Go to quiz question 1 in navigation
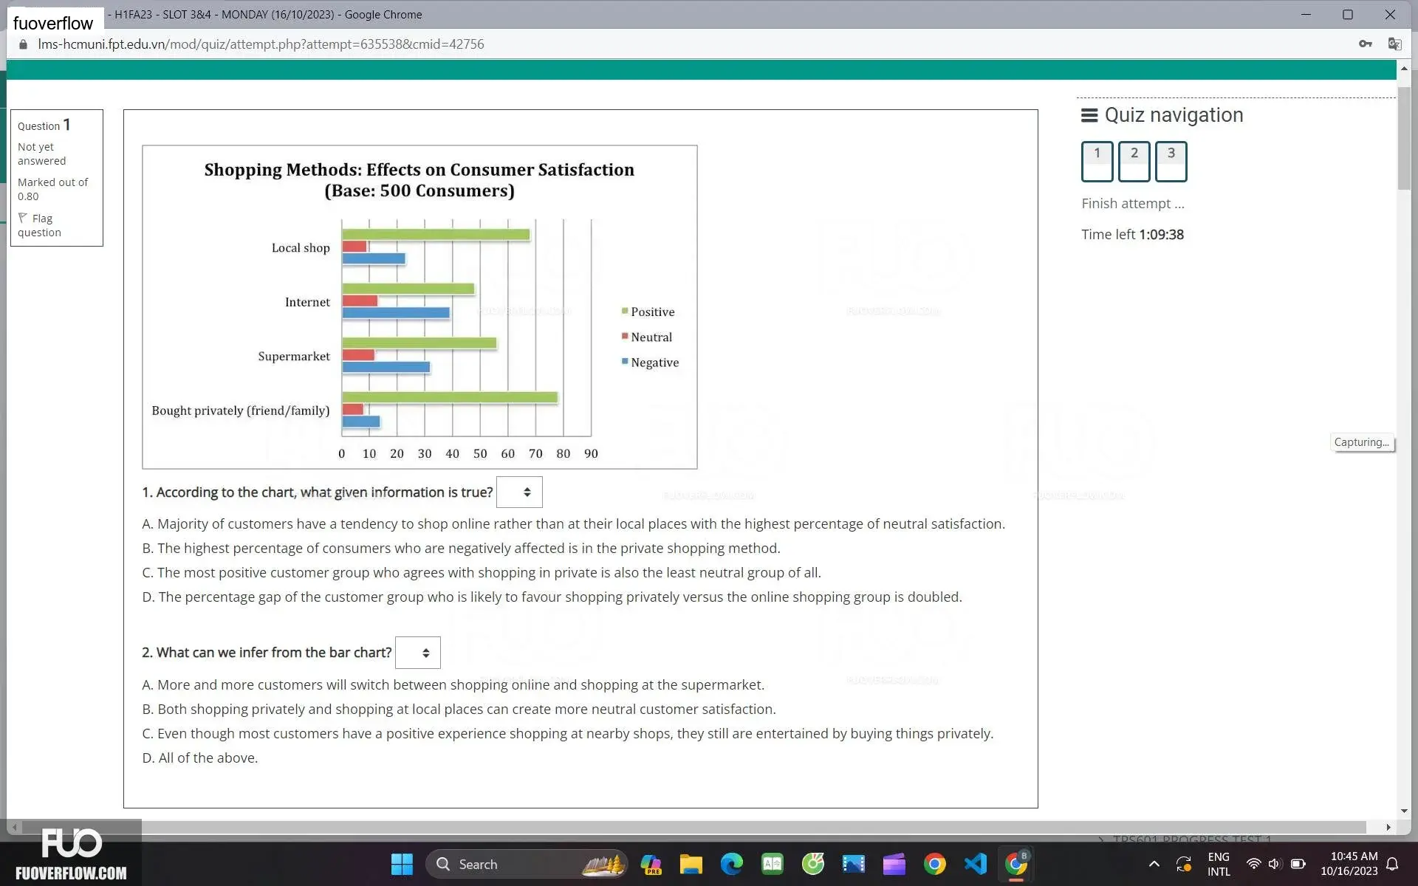 point(1097,161)
